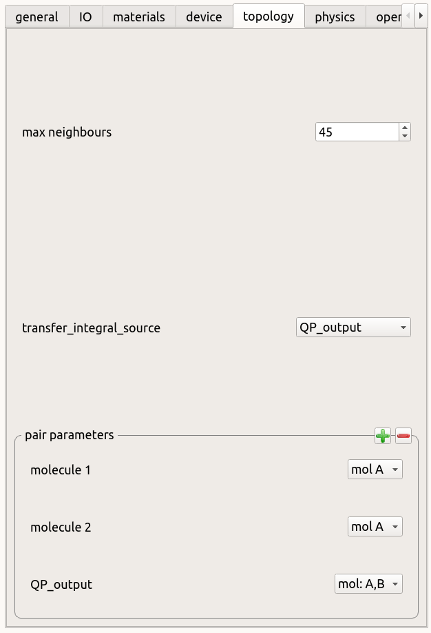
Task: Open the QP_output mol: A,B dropdown
Action: click(x=368, y=585)
